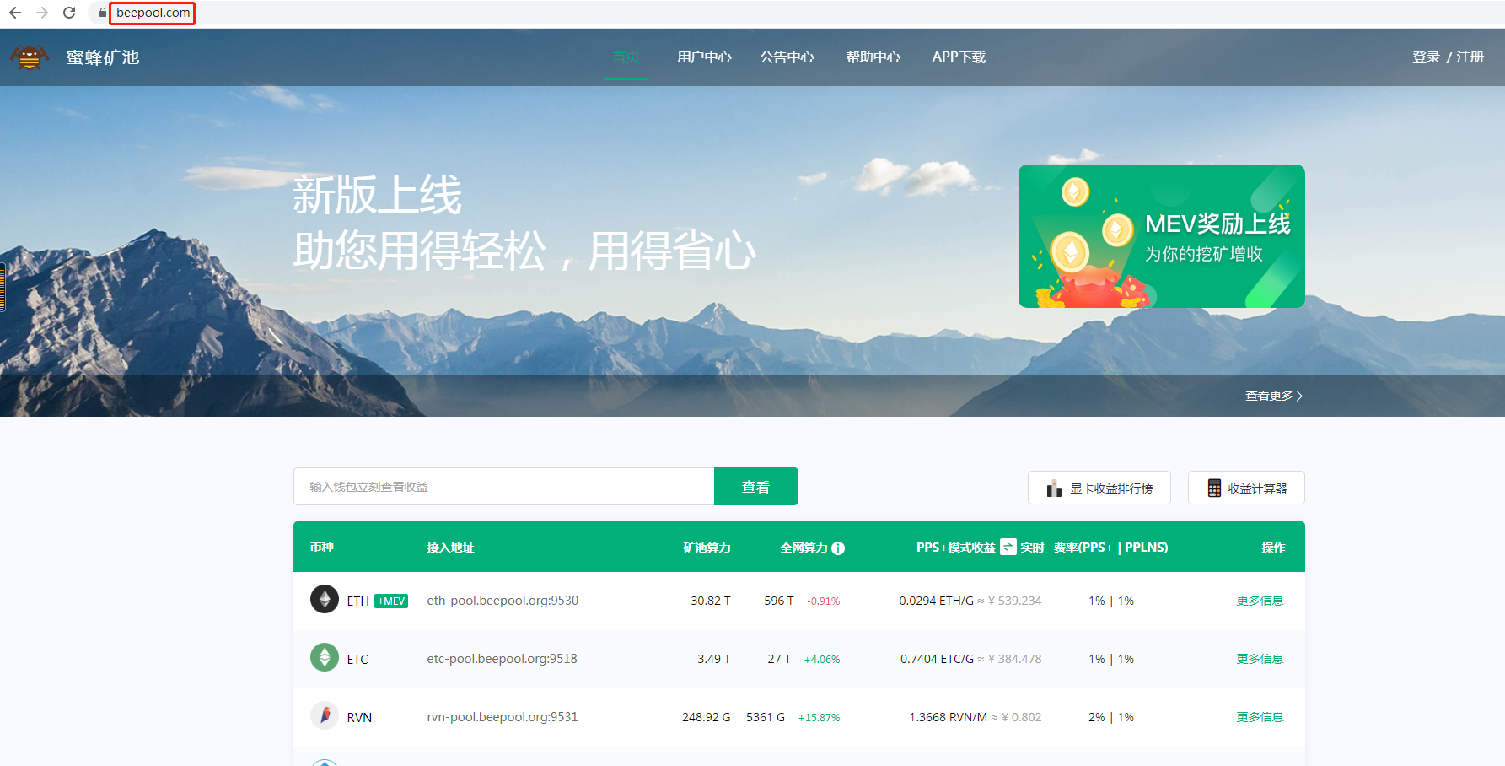Click the +15.87% network change value
The image size is (1505, 766).
click(820, 718)
